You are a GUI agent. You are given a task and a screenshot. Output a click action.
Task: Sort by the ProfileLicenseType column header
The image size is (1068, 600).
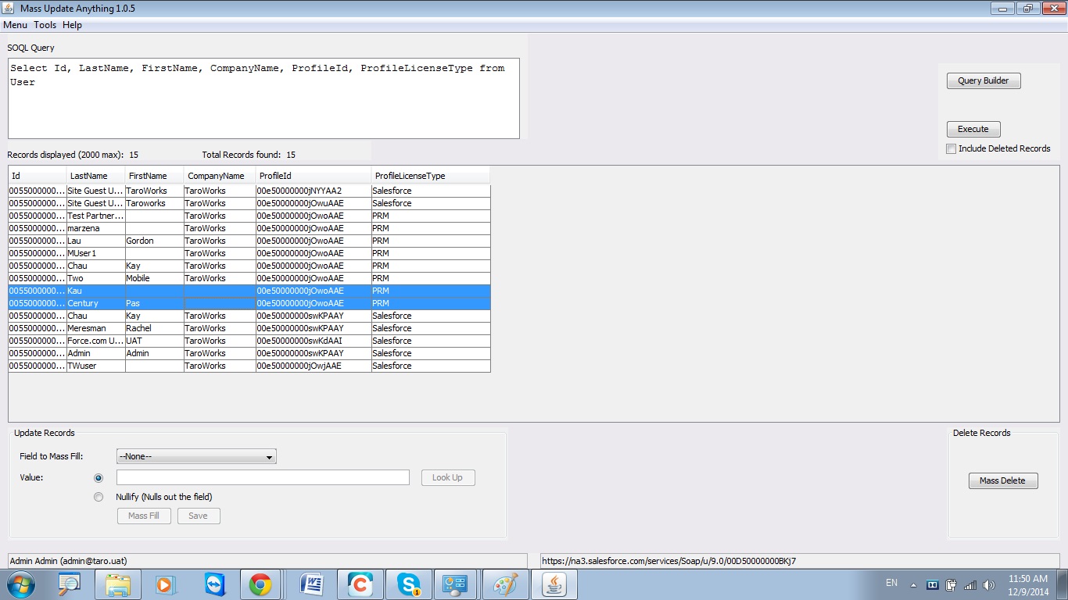431,176
